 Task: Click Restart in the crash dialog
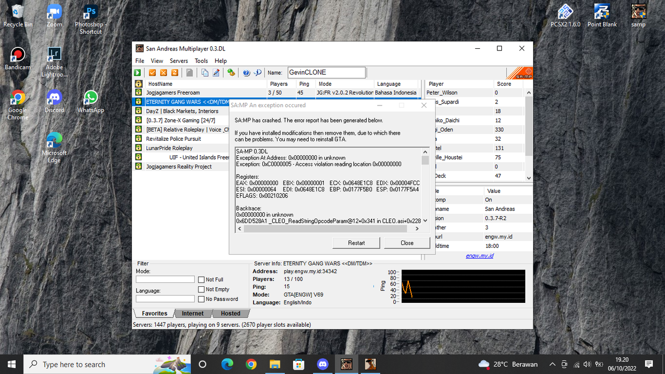(x=356, y=243)
